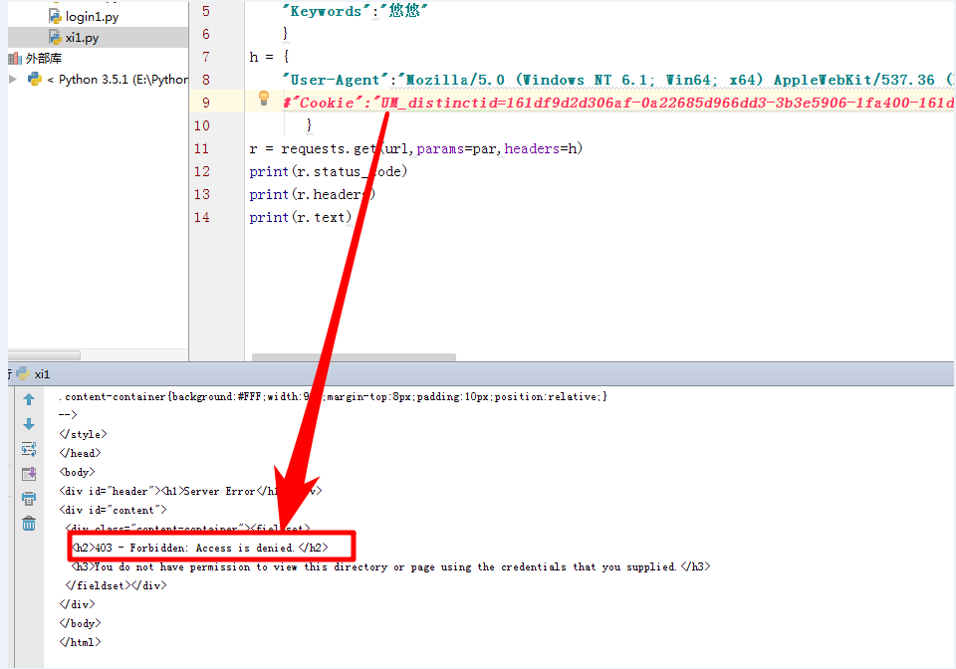Expand the Python 3.5.1 interpreter node

click(13, 80)
